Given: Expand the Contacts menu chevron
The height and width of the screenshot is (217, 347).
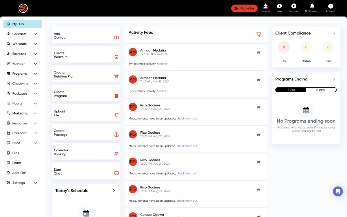Looking at the screenshot, I should point(35,34).
